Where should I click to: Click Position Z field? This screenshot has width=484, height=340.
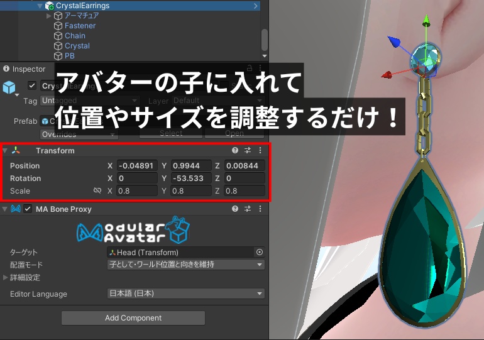point(245,166)
